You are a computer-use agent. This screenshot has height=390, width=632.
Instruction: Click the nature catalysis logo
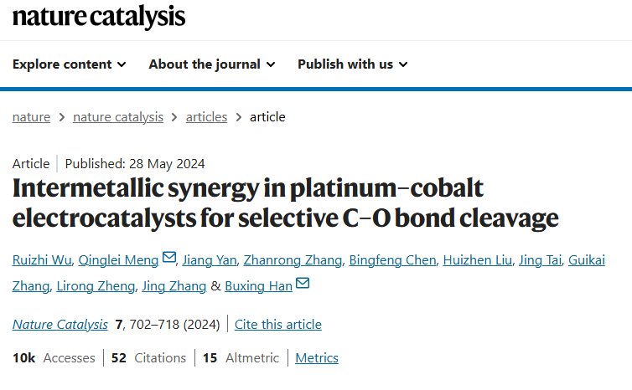99,17
